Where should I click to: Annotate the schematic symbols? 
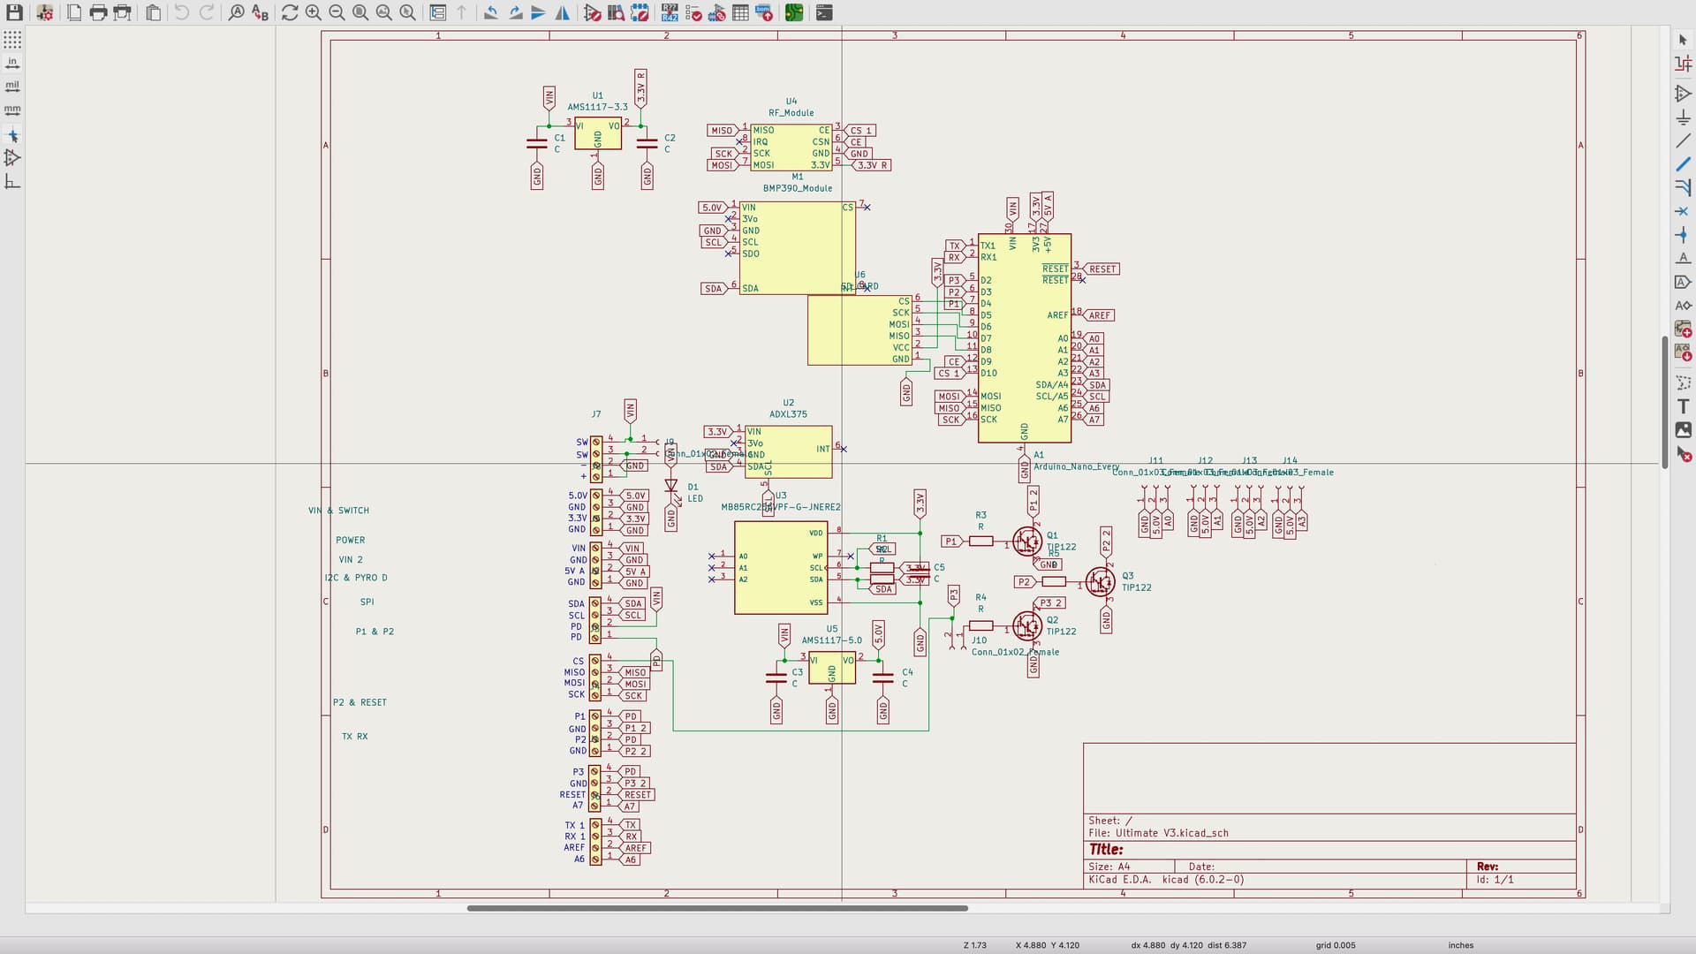coord(670,13)
